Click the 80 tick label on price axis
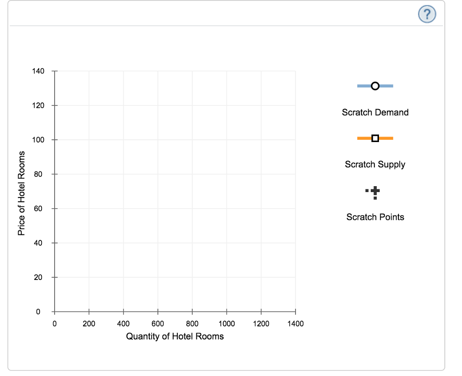This screenshot has width=462, height=376. pos(38,174)
